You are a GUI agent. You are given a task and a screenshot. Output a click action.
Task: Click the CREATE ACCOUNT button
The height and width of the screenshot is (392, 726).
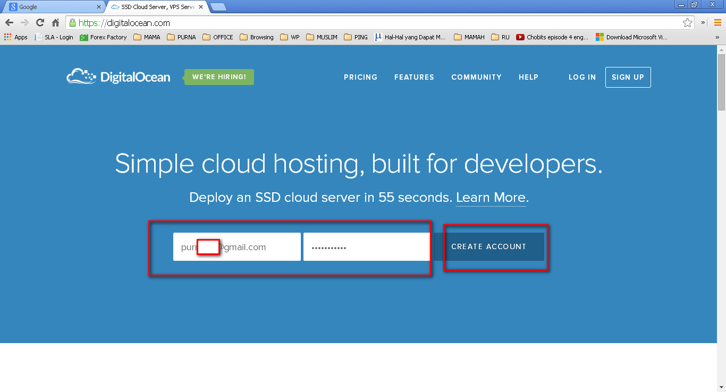489,246
